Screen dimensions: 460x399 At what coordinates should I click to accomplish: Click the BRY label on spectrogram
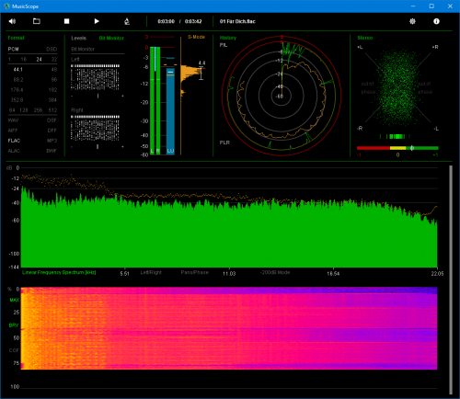coord(14,325)
